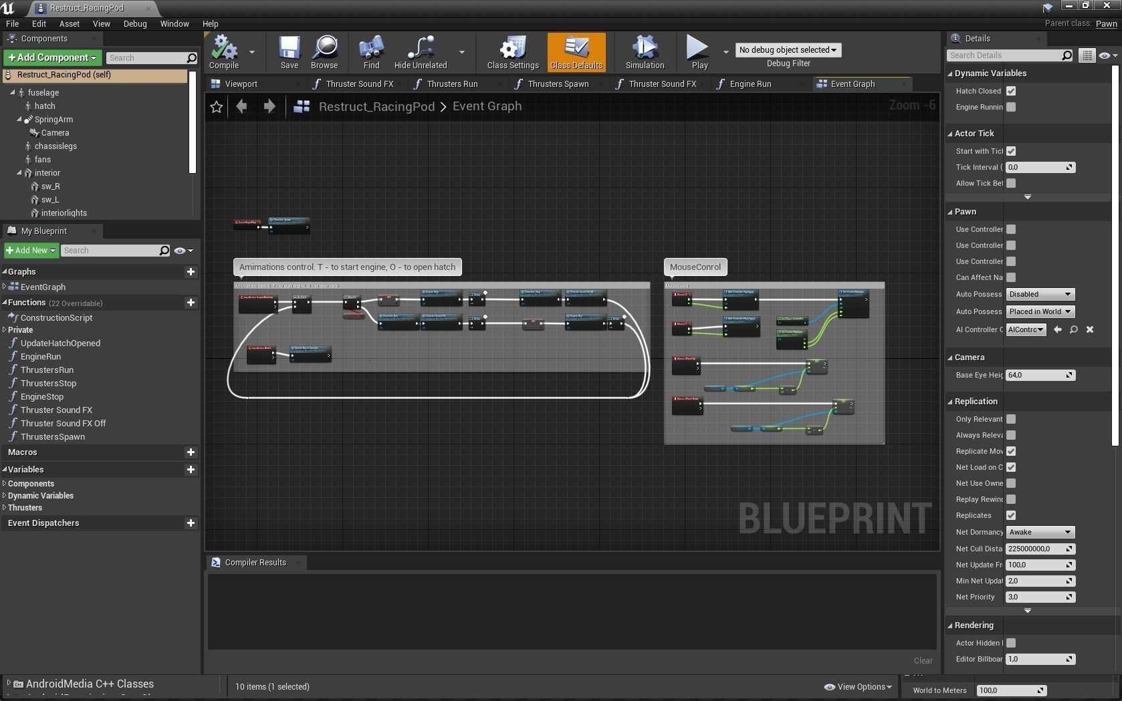Toggle Net Load on Client checkbox
The height and width of the screenshot is (701, 1122).
coord(1011,467)
